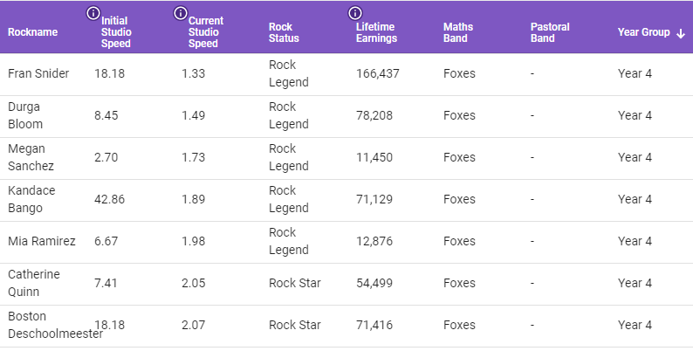Click info icon above Lifetime Earnings
The height and width of the screenshot is (351, 693).
(355, 13)
